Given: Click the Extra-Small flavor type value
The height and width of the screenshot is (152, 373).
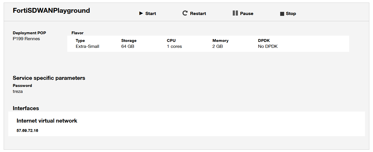Looking at the screenshot, I should pos(87,46).
